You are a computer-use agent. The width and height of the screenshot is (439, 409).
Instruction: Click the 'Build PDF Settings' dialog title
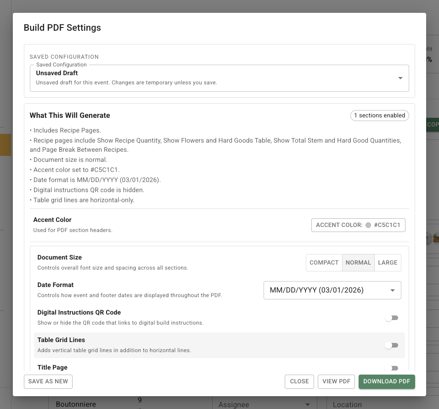coord(62,28)
